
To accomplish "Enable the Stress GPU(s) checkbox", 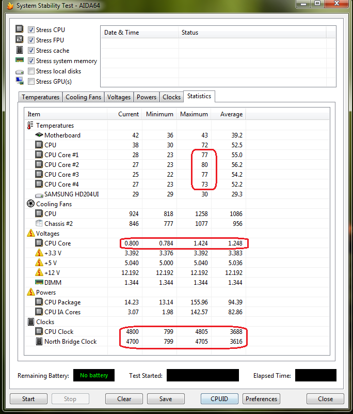I will click(31, 82).
